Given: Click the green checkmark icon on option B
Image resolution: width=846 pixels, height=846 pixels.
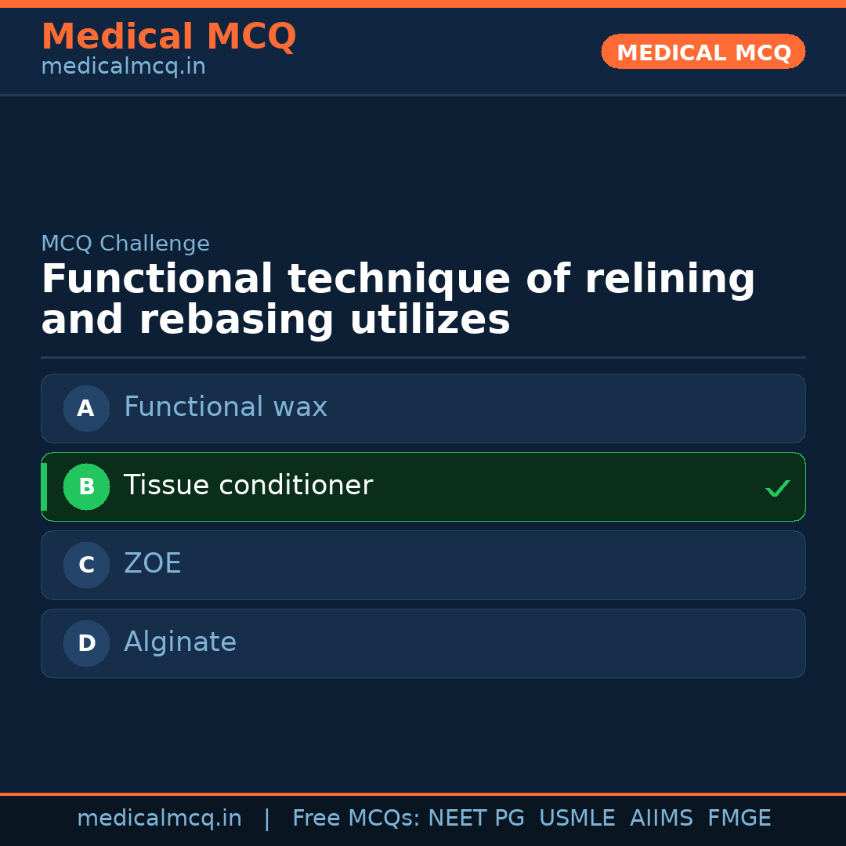Looking at the screenshot, I should 777,489.
